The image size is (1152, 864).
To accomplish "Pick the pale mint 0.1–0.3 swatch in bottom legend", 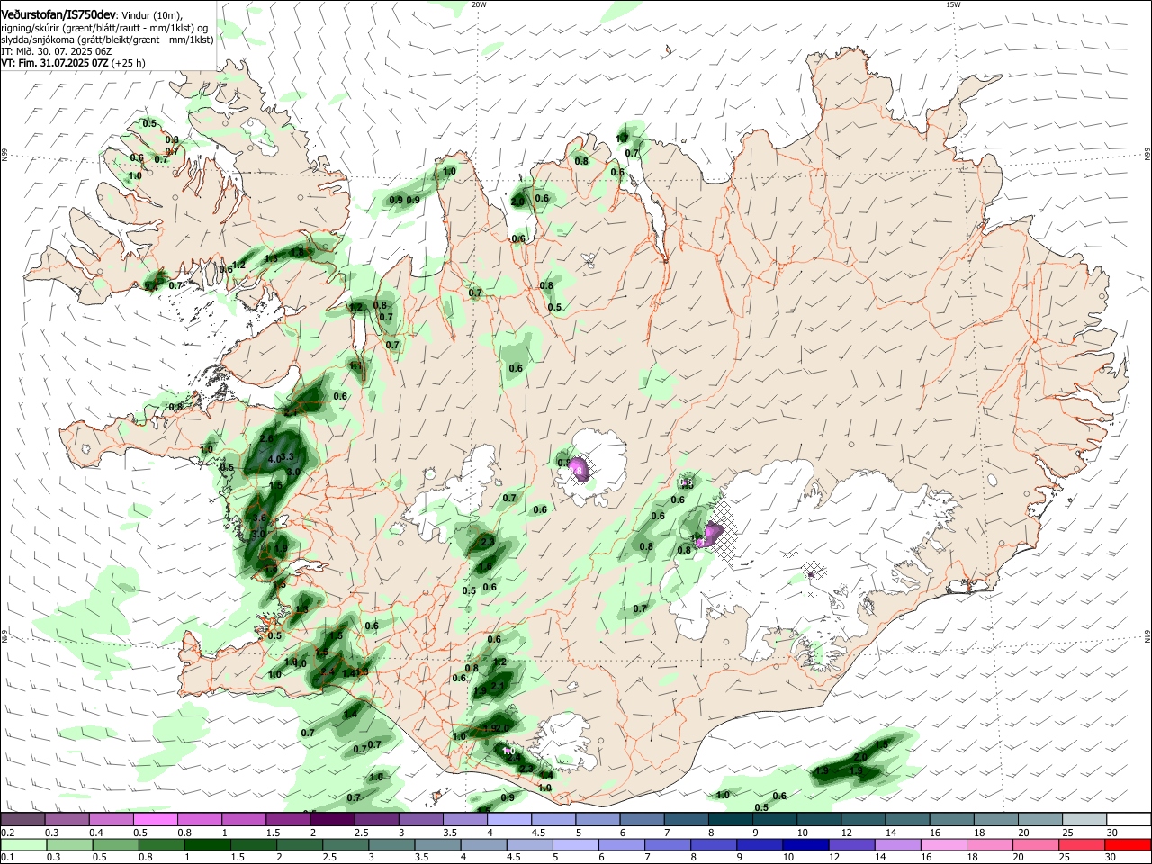I will point(22,846).
